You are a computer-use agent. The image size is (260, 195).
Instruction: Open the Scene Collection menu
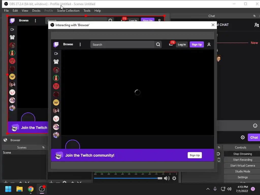click(68, 11)
